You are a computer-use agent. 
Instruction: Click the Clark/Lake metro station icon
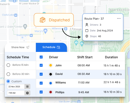pos(16,15)
